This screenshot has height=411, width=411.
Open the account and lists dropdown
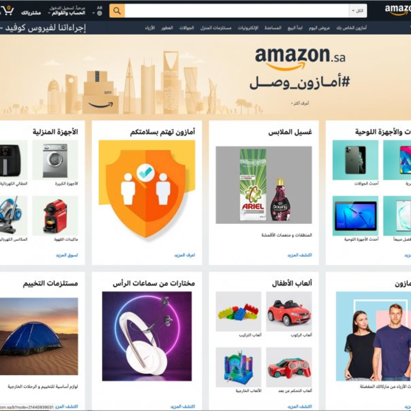[x=67, y=11]
